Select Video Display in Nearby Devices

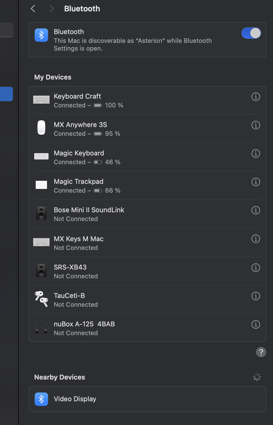click(148, 399)
